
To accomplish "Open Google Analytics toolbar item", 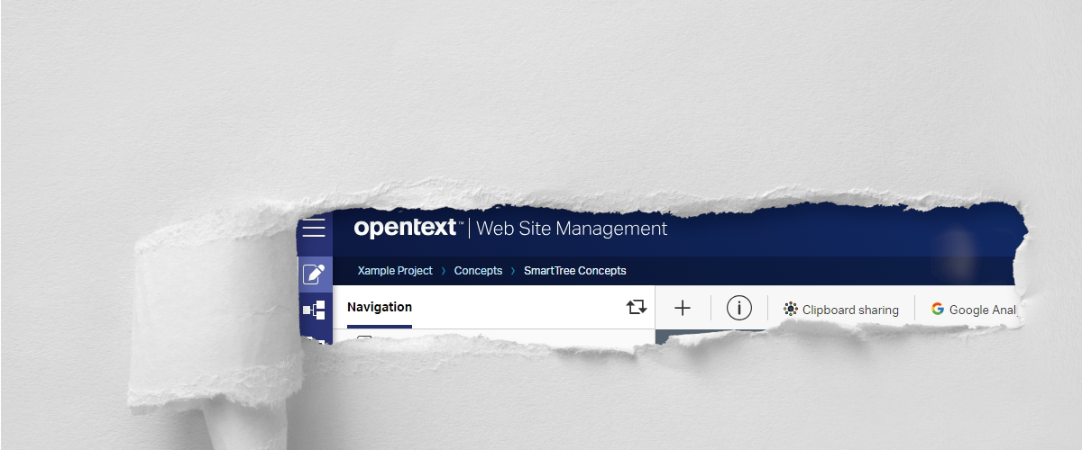I will pyautogui.click(x=974, y=310).
